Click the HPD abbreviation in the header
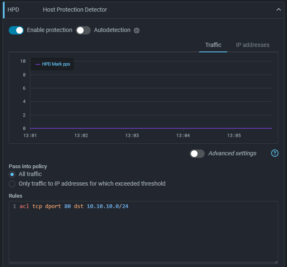Screen dimensions: 287x267 (x=13, y=10)
